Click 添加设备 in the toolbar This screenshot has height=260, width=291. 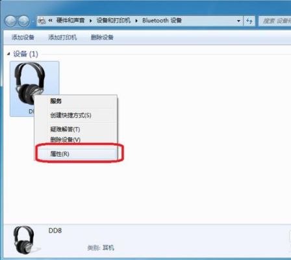(23, 37)
